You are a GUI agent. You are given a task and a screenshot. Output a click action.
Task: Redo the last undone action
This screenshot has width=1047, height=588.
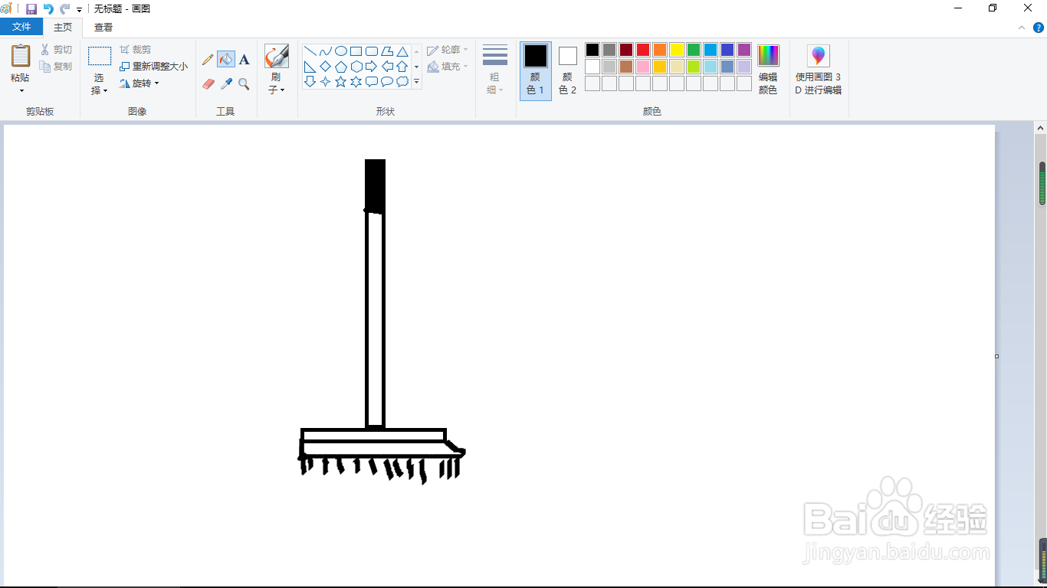pos(65,8)
